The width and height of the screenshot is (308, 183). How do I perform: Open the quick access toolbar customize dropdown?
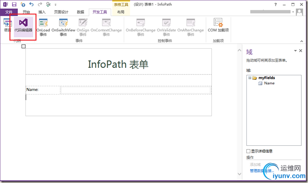pyautogui.click(x=56, y=4)
